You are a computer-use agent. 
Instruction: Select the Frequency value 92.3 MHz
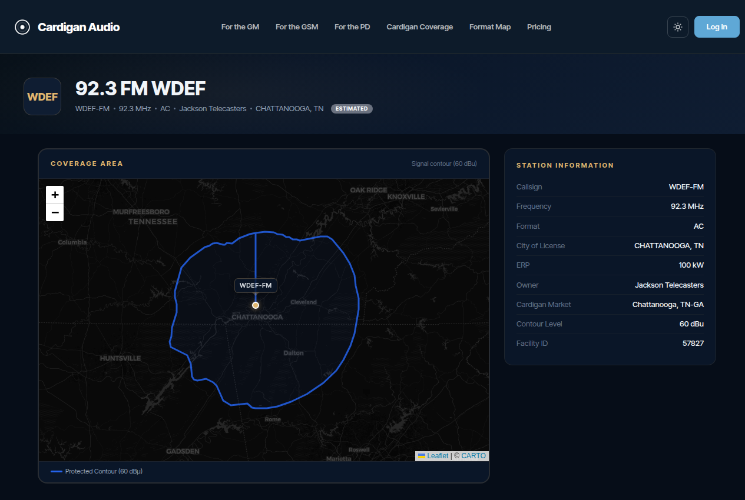pos(687,206)
